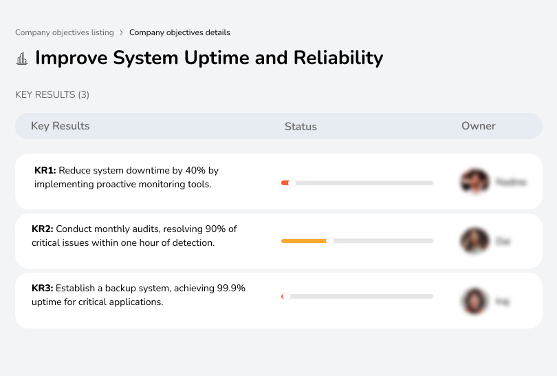557x376 pixels.
Task: Click the Owner column header
Action: point(478,126)
